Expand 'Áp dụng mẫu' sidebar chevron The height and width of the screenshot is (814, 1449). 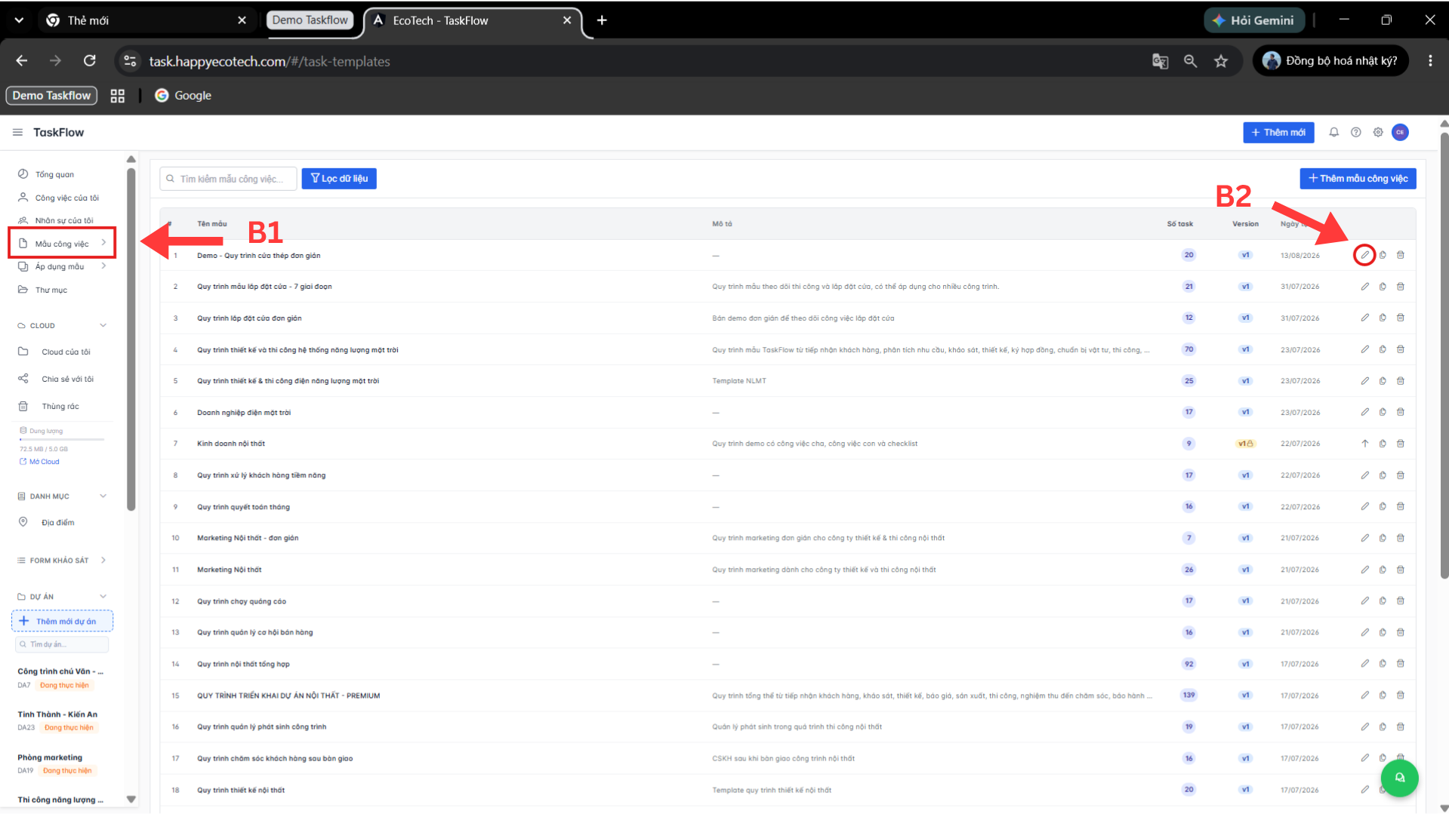(x=103, y=266)
